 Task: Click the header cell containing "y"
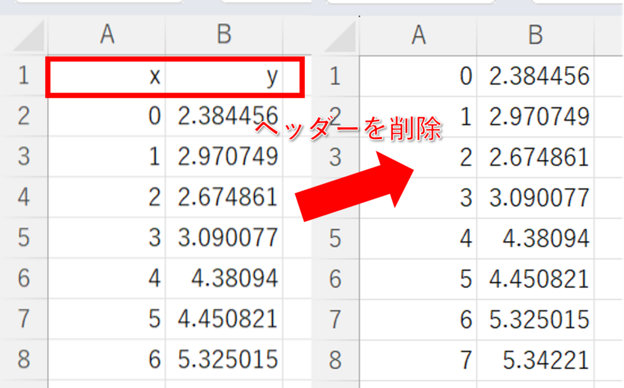232,77
